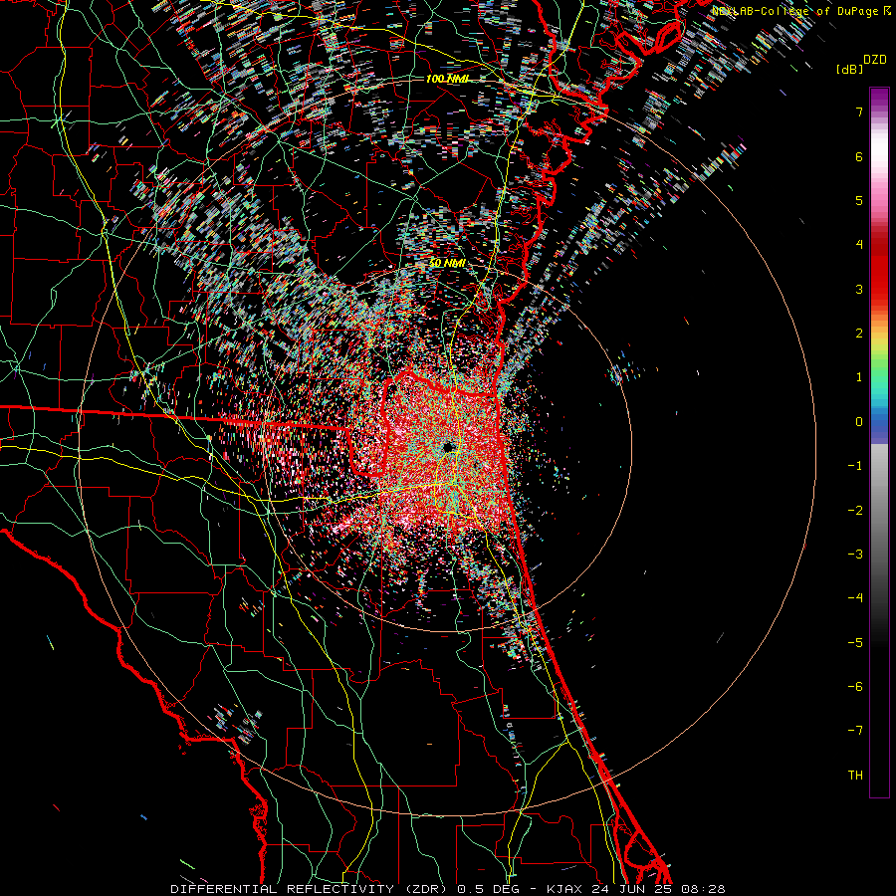Click the -6 value on color scale
896x896 pixels.
[855, 687]
